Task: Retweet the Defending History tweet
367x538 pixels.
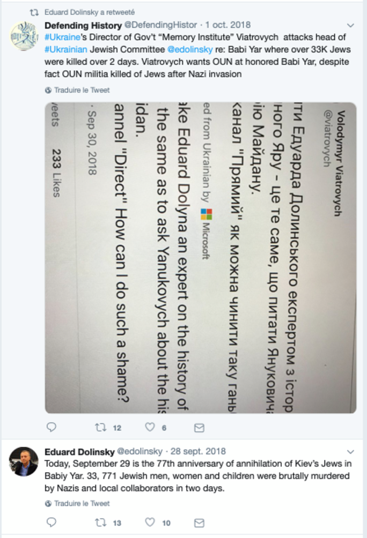Action: point(100,428)
